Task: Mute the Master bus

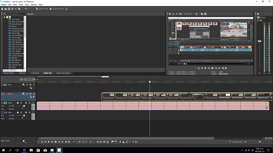Action: [261, 20]
